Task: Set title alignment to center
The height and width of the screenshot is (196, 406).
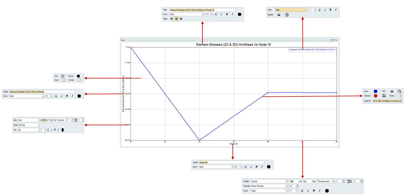Action: (x=176, y=19)
